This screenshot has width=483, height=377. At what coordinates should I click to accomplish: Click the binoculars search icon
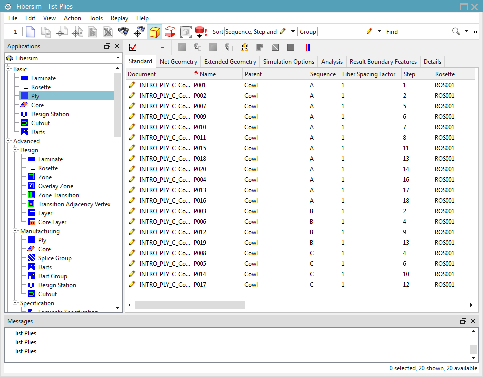coord(123,31)
